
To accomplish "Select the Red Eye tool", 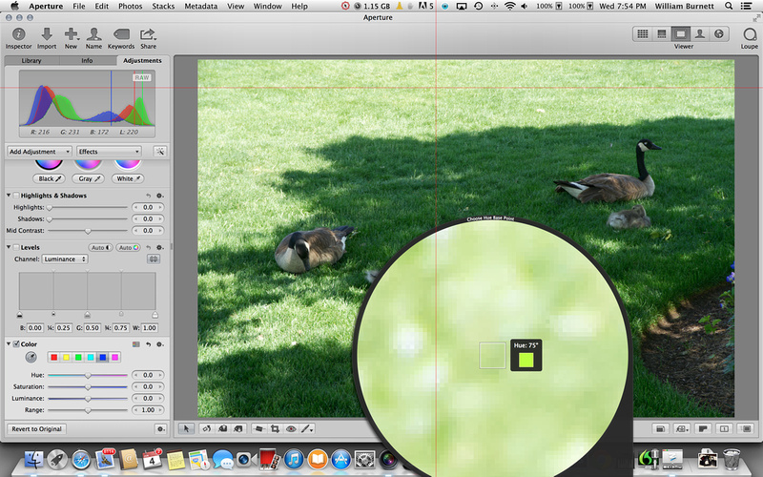I will click(x=291, y=428).
